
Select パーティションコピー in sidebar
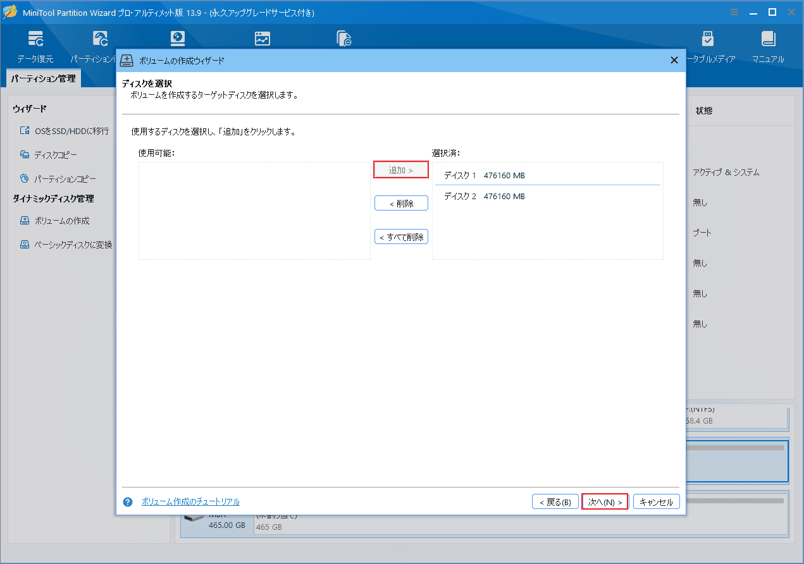coord(65,178)
